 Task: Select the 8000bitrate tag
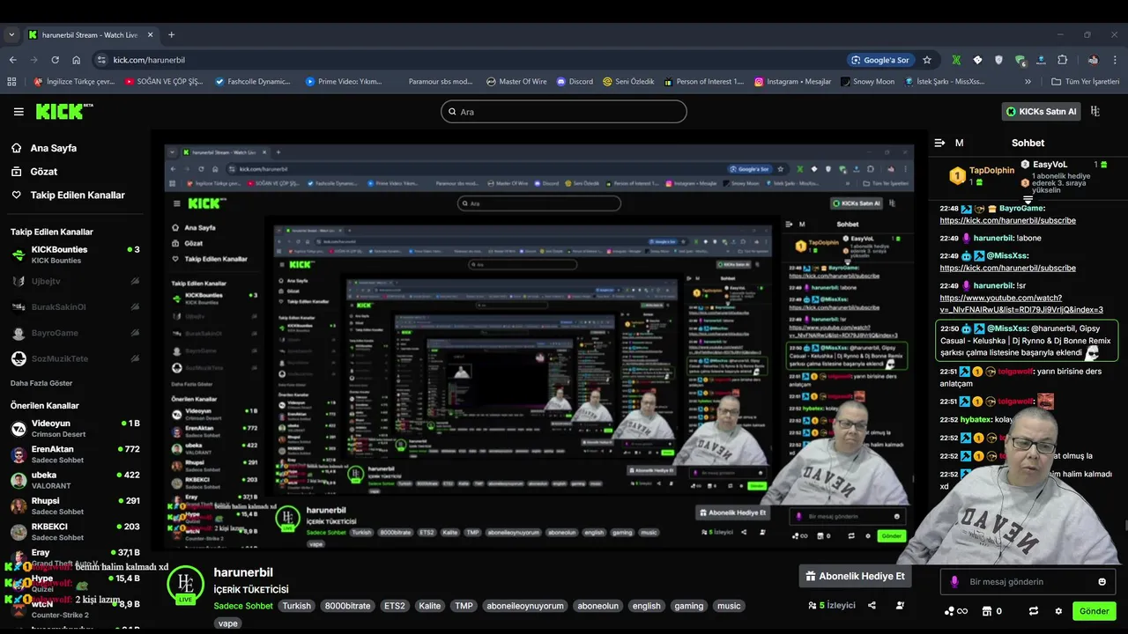click(x=347, y=606)
